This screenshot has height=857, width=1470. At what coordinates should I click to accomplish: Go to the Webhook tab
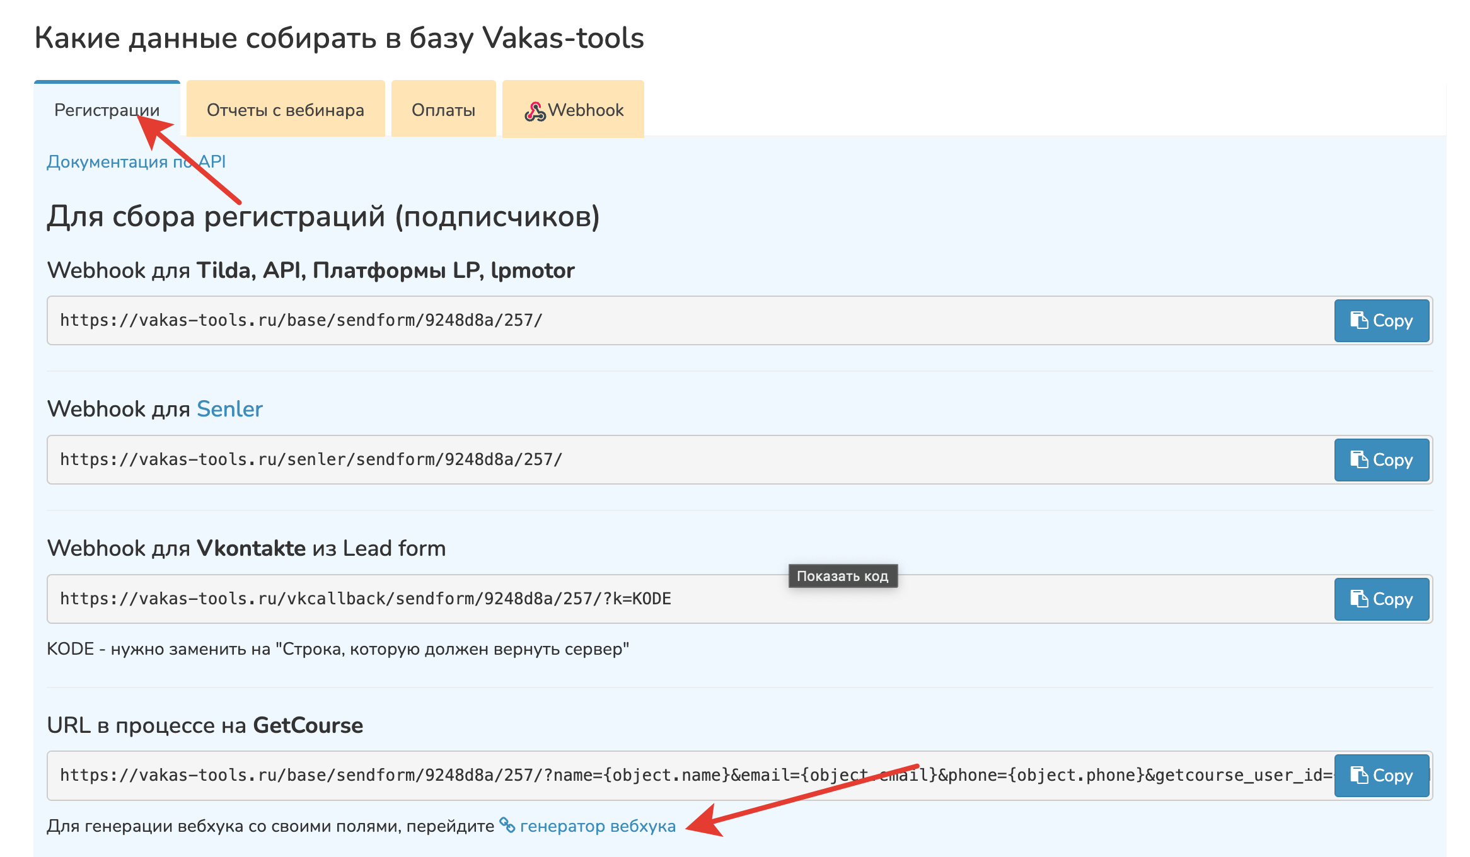(x=585, y=110)
